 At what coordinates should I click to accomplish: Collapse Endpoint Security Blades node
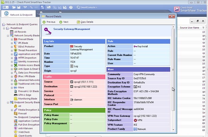tap(8, 103)
